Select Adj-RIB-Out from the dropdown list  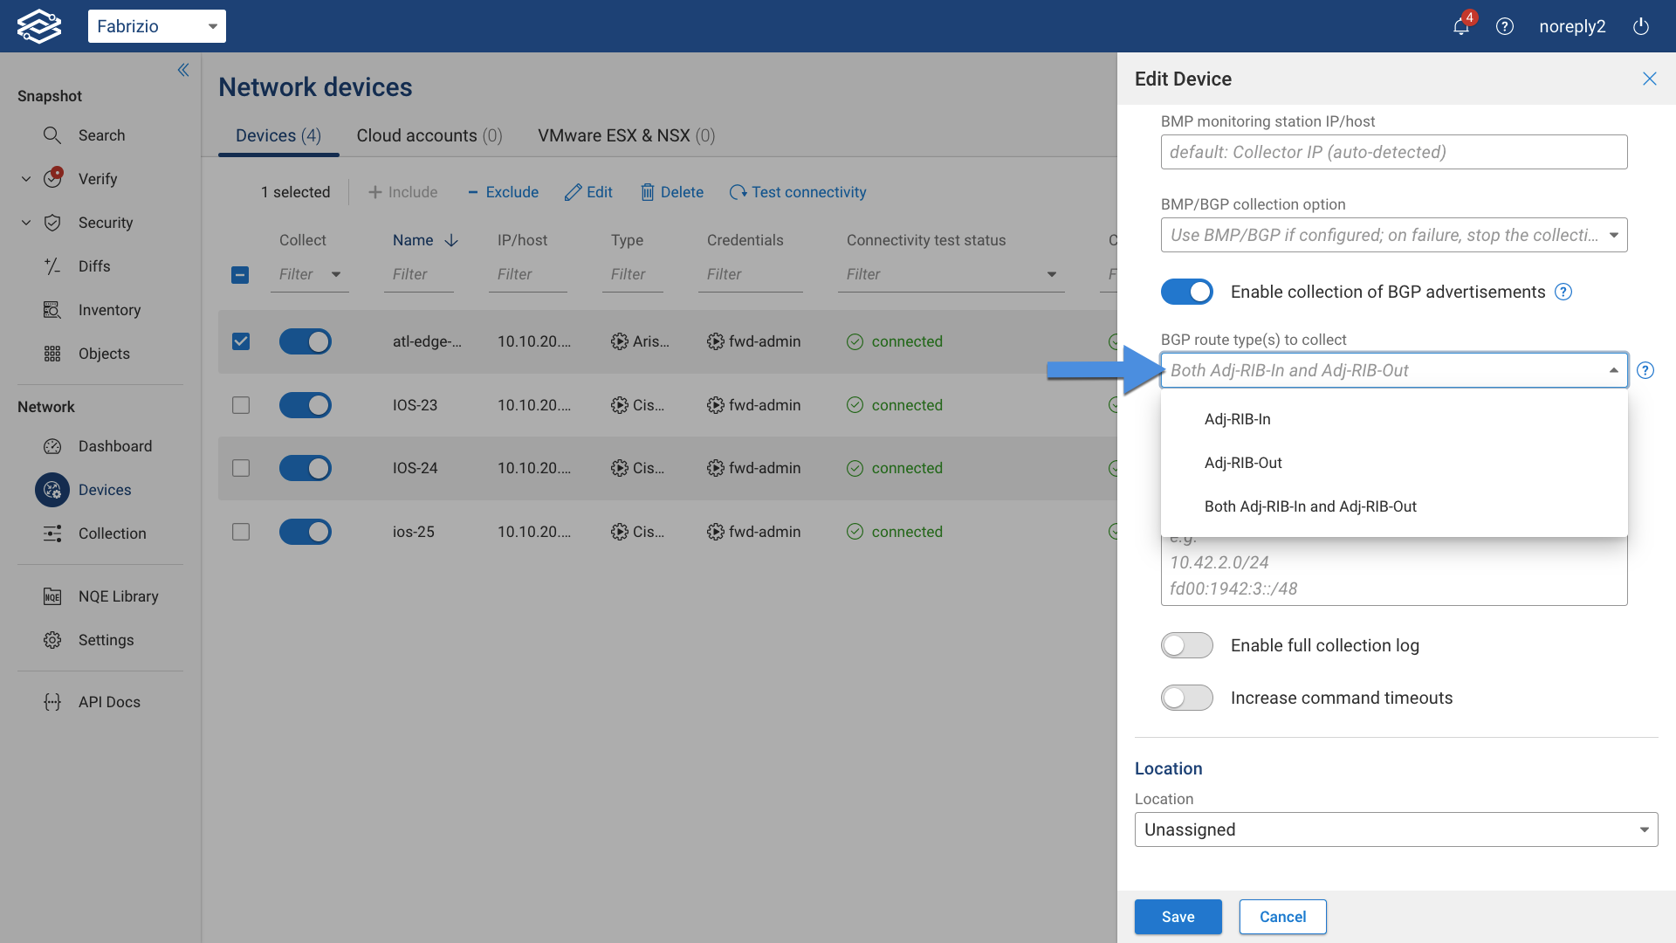coord(1243,463)
